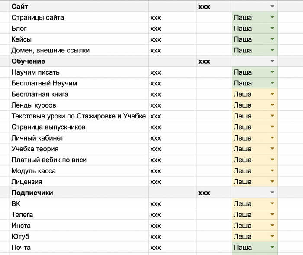The height and width of the screenshot is (255, 303).
Task: Expand the dropdown arrow in Блог row
Action: pyautogui.click(x=272, y=29)
